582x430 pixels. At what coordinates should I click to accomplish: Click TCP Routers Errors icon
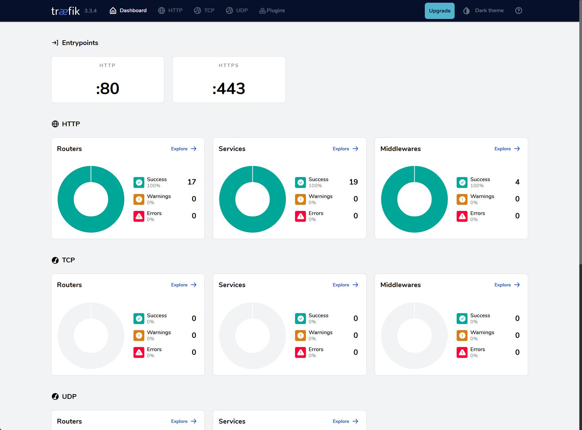[x=139, y=352]
